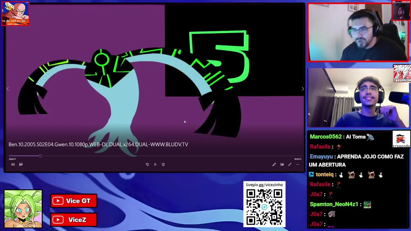This screenshot has height=231, width=411.
Task: Click the tonteiq badge icon in chat
Action: (311, 175)
